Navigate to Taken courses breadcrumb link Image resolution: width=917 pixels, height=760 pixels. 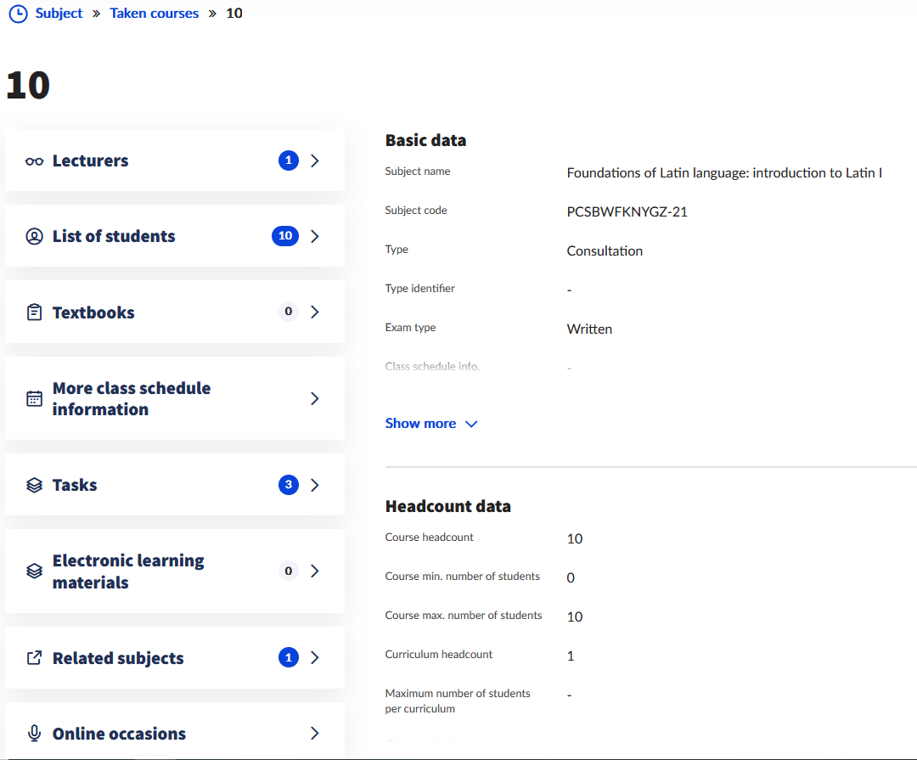pos(155,14)
